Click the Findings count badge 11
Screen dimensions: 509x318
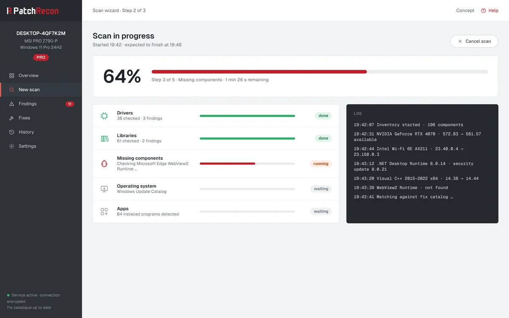70,104
